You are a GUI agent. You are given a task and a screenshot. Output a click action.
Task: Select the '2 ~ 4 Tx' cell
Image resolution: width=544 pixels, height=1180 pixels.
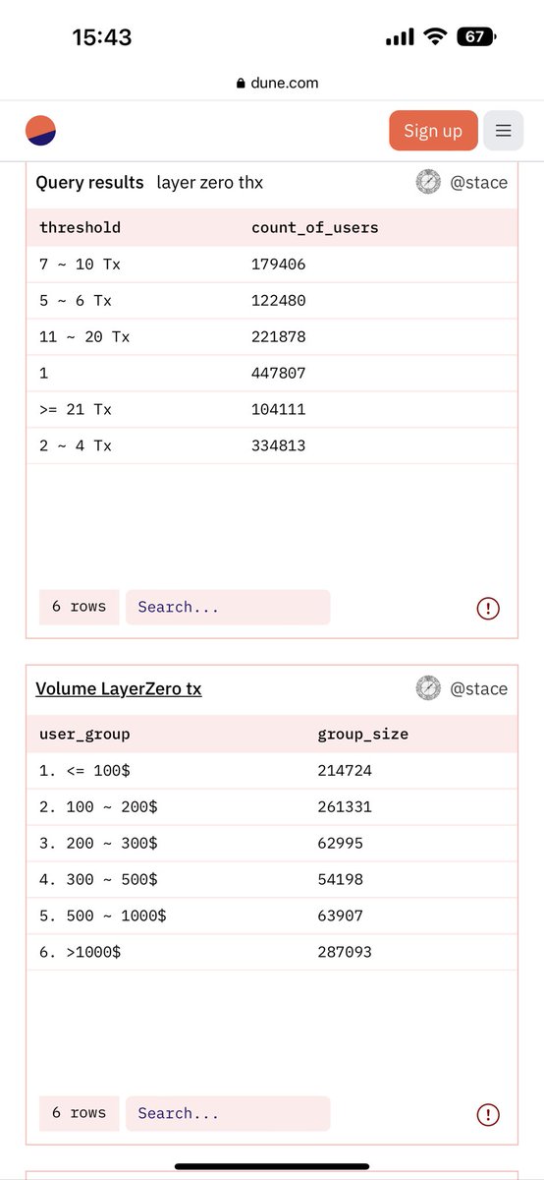pyautogui.click(x=76, y=445)
